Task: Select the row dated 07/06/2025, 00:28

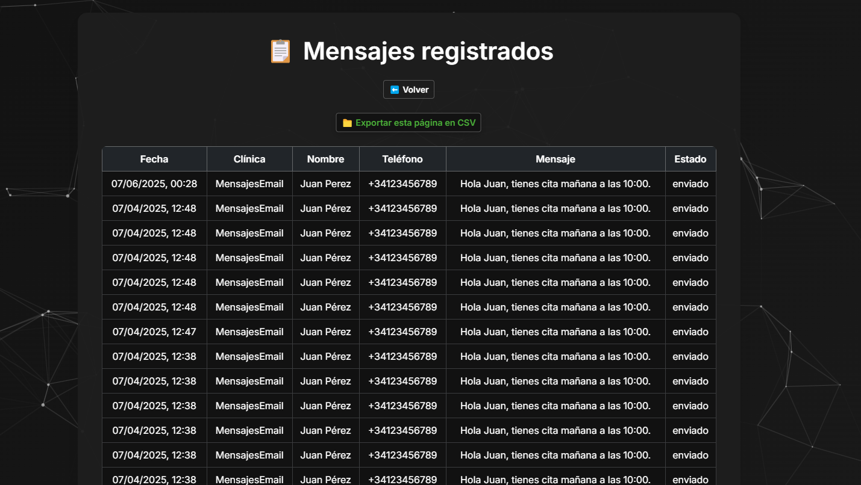Action: click(154, 184)
